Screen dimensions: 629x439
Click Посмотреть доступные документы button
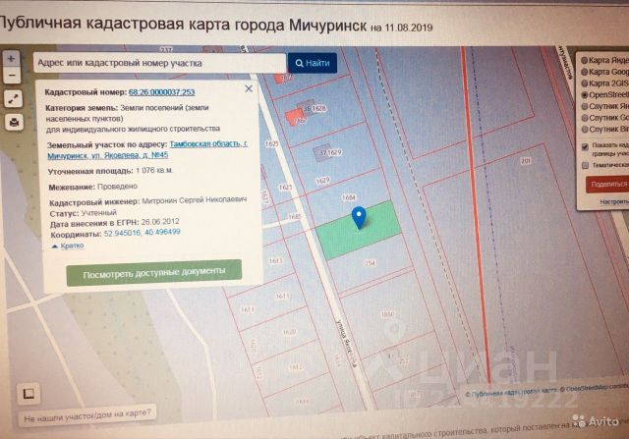(154, 271)
